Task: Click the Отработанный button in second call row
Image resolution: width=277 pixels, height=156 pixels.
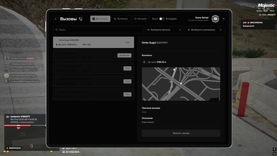Action: coord(124,55)
